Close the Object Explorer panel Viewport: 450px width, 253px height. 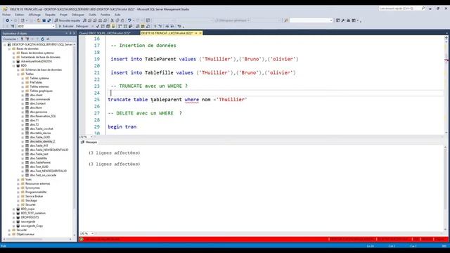point(75,33)
